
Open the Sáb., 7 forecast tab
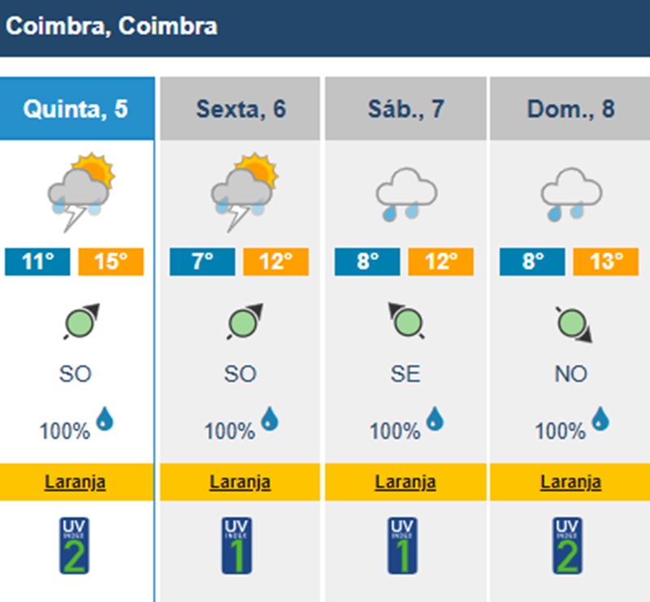click(405, 109)
